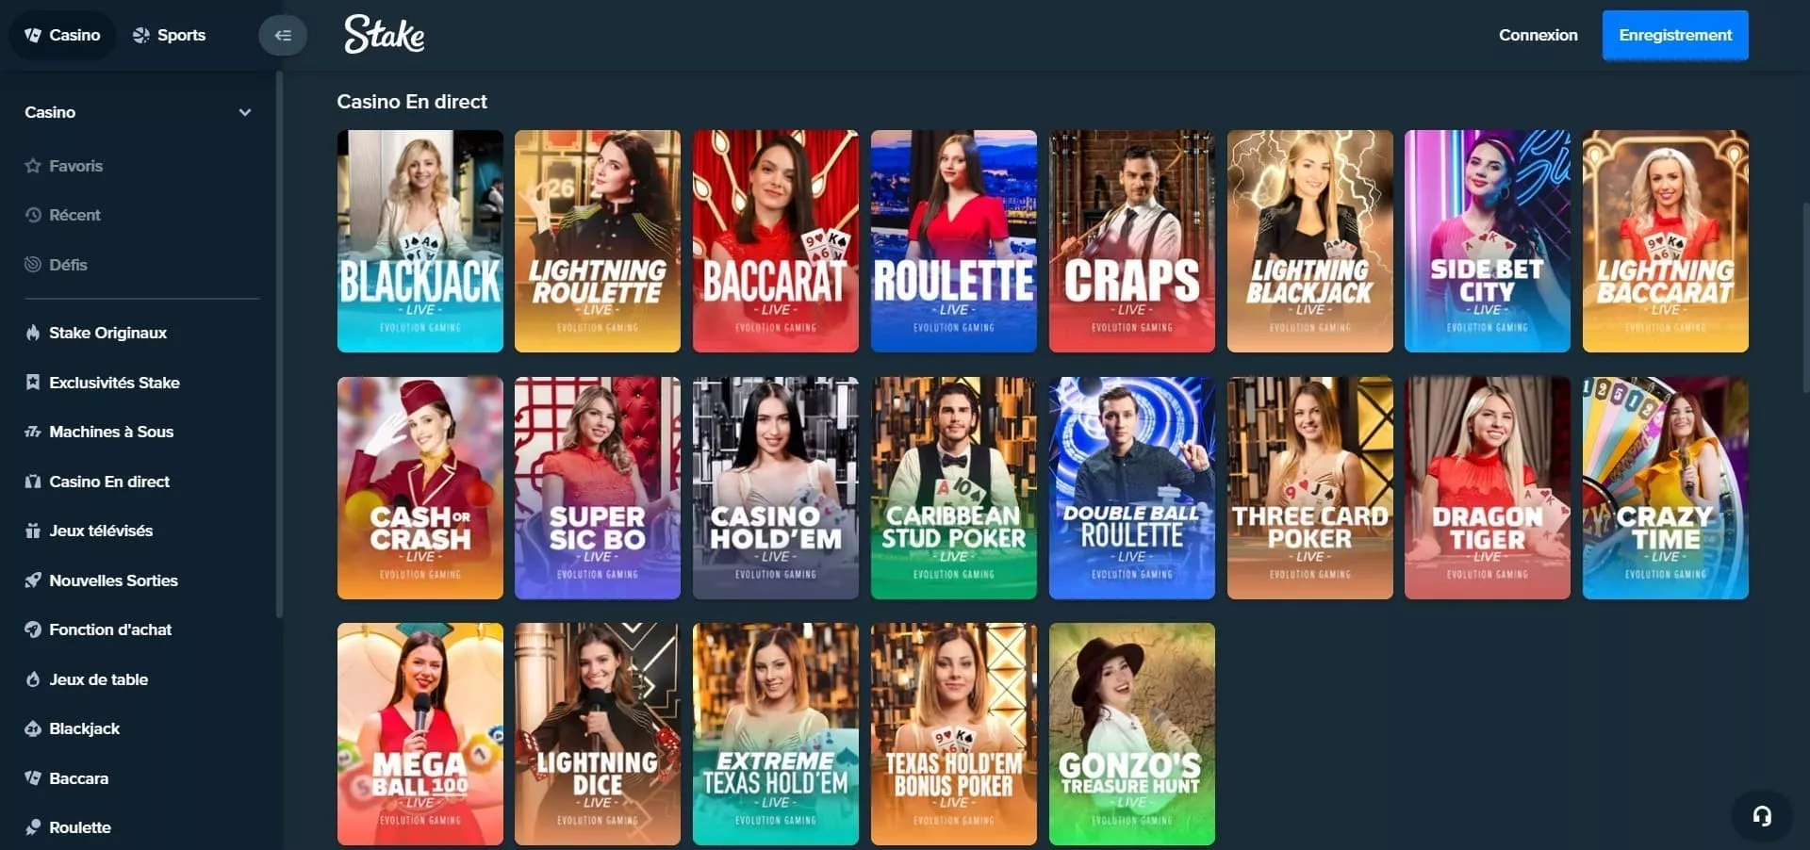The image size is (1810, 850).
Task: Click the Nouvelles Sorties rocket icon
Action: coord(33,580)
